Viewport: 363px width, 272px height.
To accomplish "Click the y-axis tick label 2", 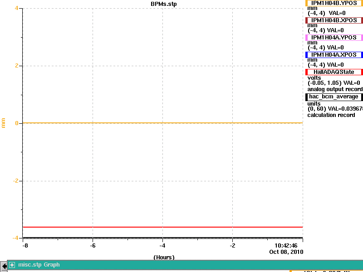I will [17, 66].
